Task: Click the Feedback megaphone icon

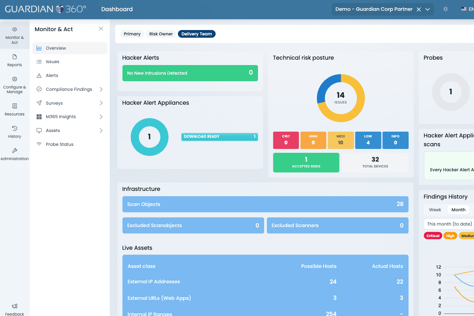Action: coord(15,306)
